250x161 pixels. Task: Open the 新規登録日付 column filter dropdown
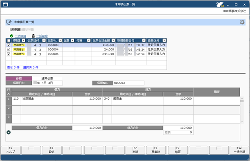coord(144,40)
